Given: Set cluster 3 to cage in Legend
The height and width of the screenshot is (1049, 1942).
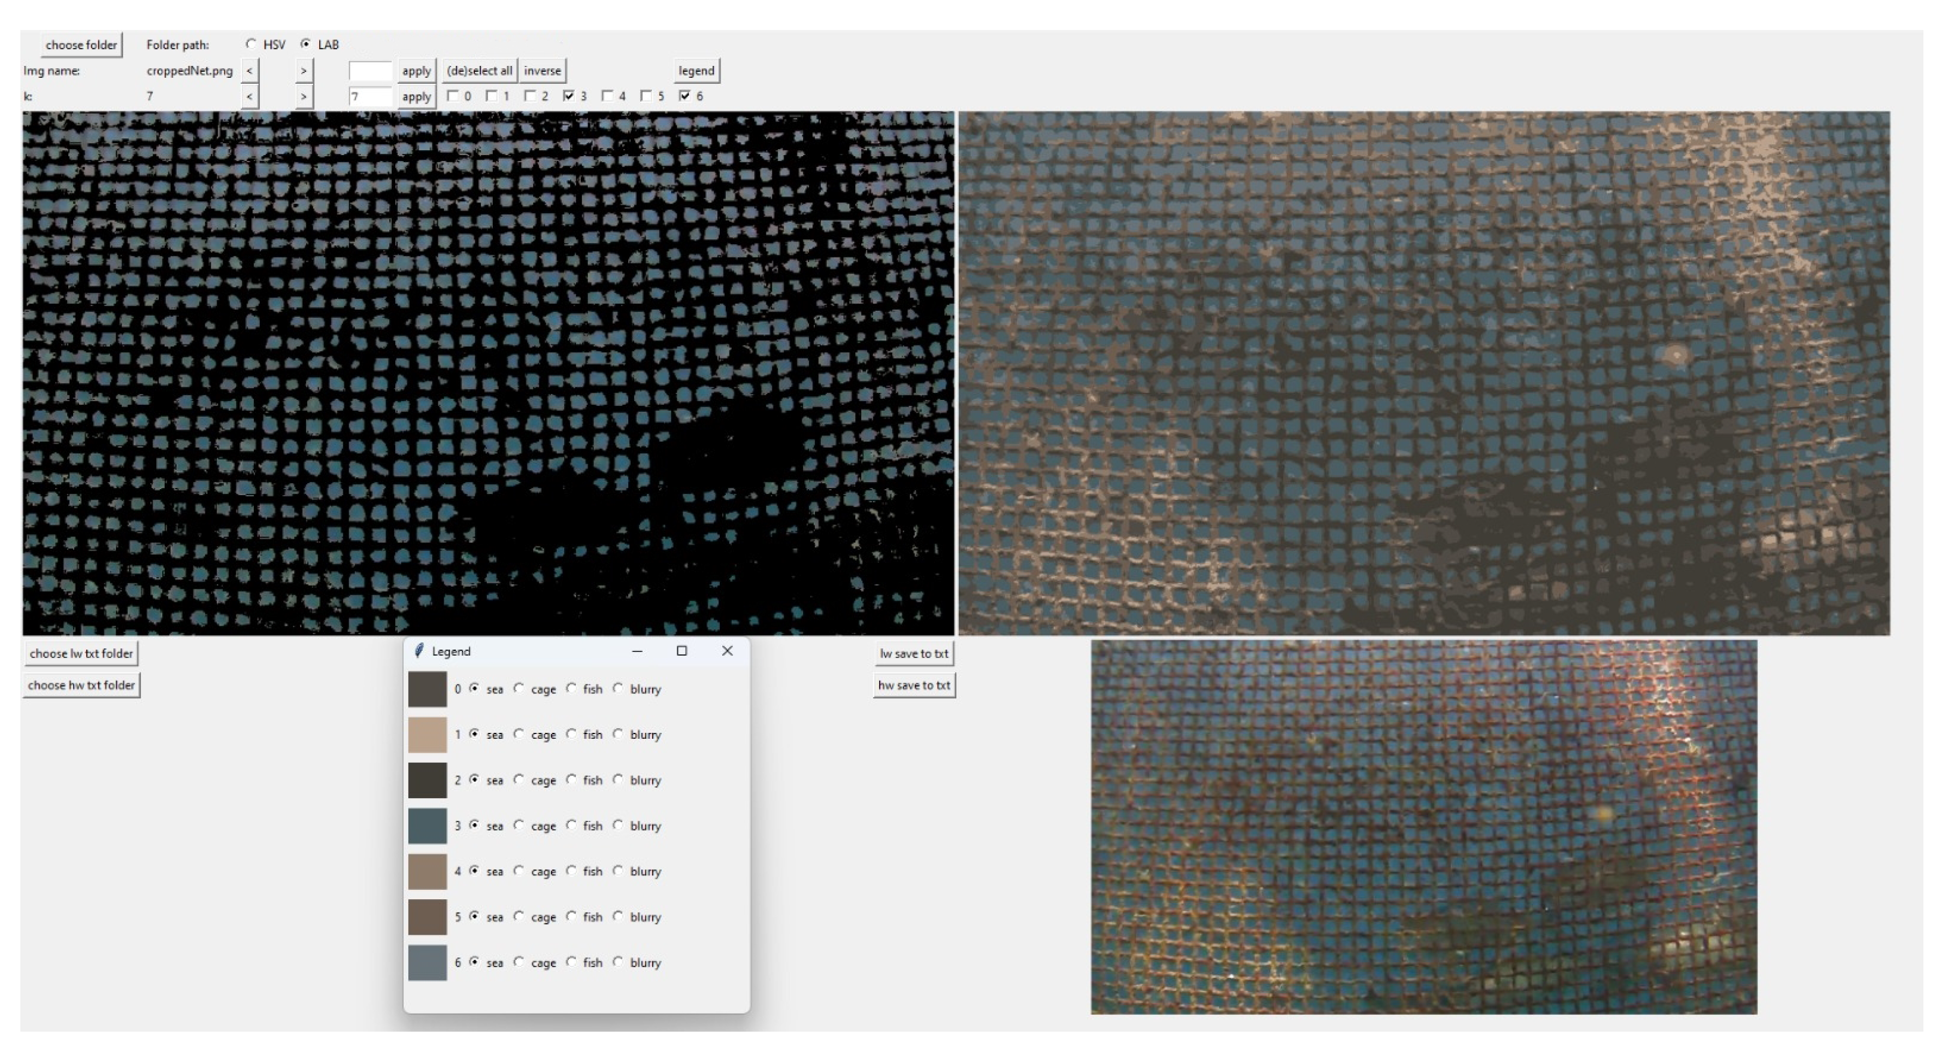Looking at the screenshot, I should coord(519,825).
